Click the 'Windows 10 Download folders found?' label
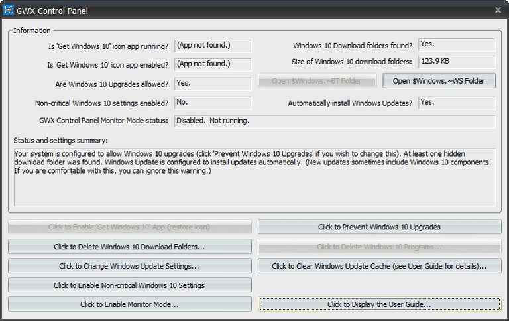 pos(353,46)
